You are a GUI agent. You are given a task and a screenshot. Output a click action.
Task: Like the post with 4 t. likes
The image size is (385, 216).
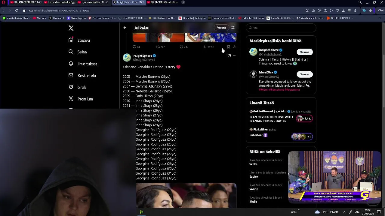click(x=183, y=47)
